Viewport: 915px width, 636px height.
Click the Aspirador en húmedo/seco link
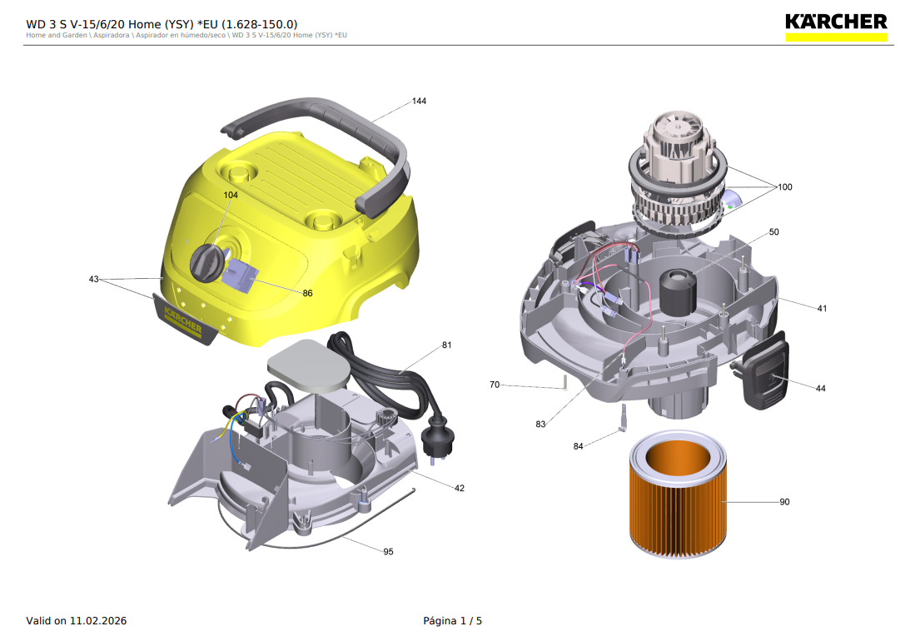click(x=179, y=35)
